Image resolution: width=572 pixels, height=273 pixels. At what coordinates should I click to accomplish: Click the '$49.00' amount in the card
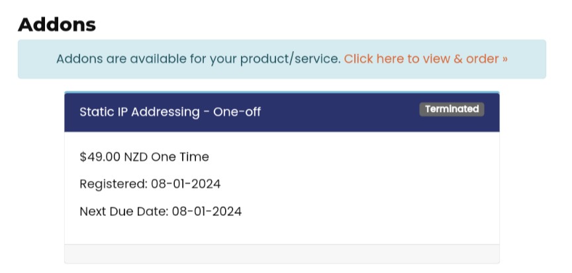tap(100, 157)
